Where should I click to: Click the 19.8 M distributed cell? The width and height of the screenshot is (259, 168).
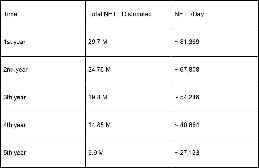coord(98,97)
